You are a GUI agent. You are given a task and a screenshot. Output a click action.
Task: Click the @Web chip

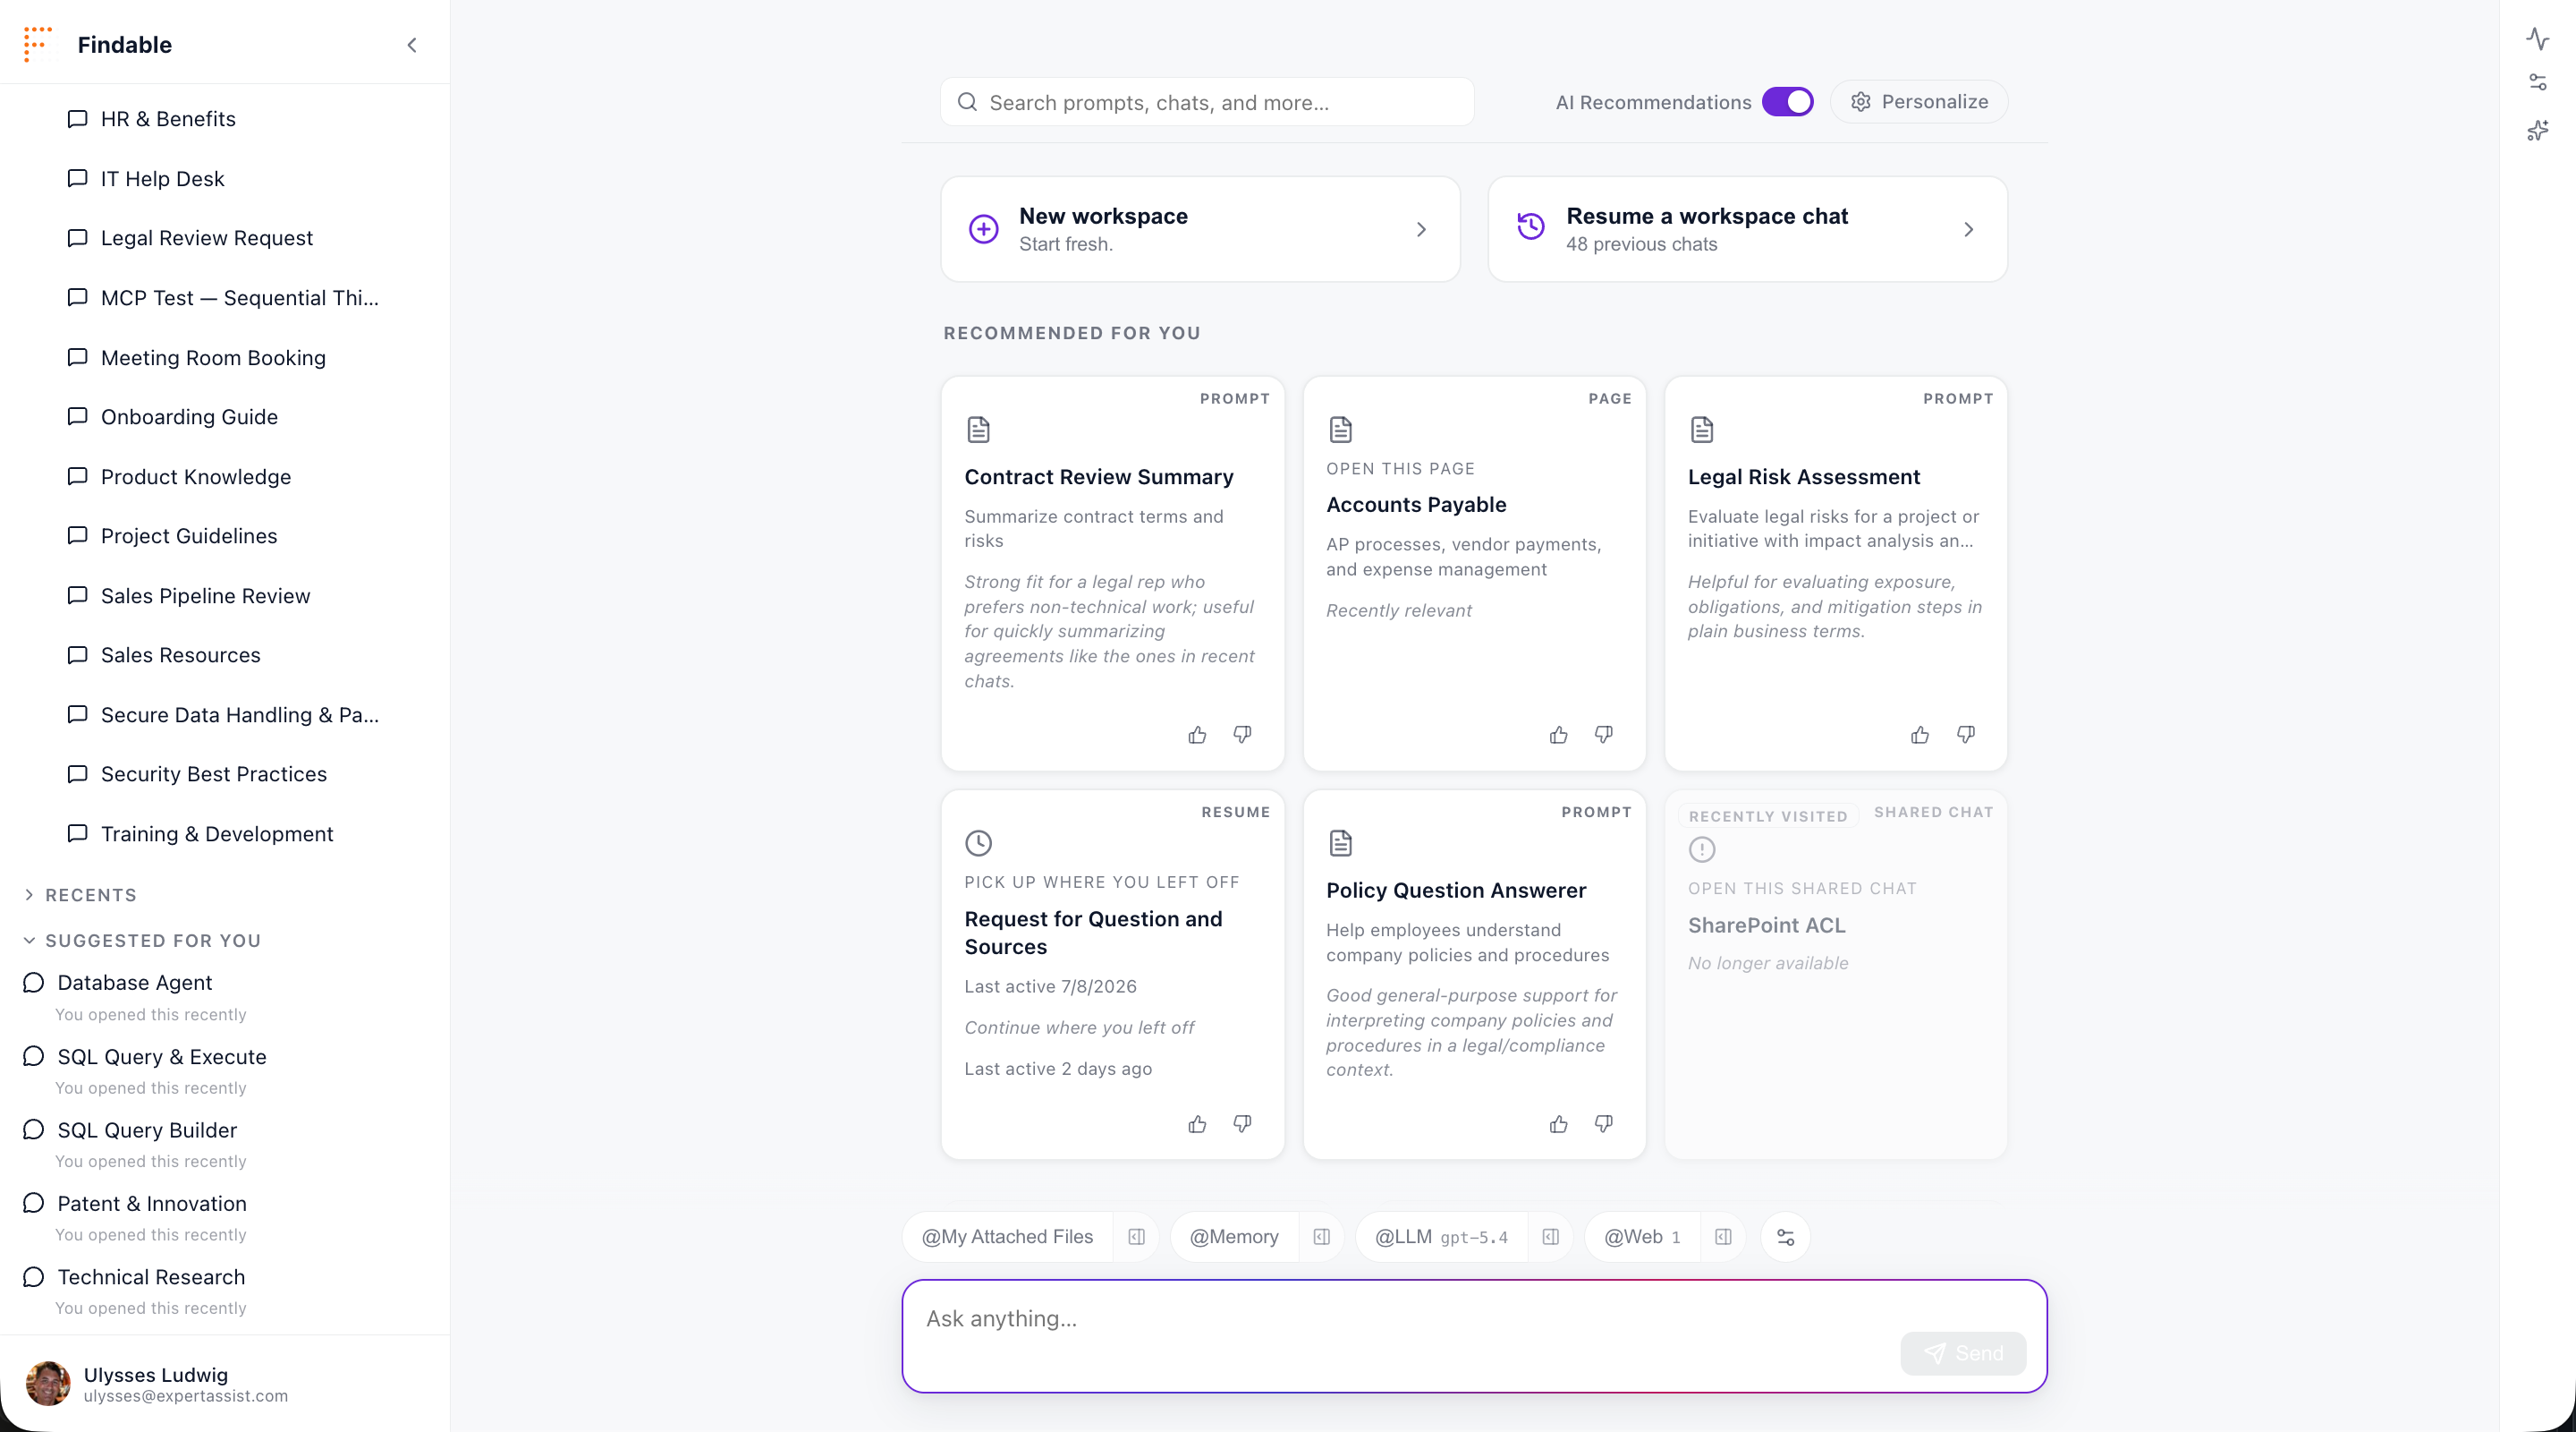(x=1642, y=1237)
